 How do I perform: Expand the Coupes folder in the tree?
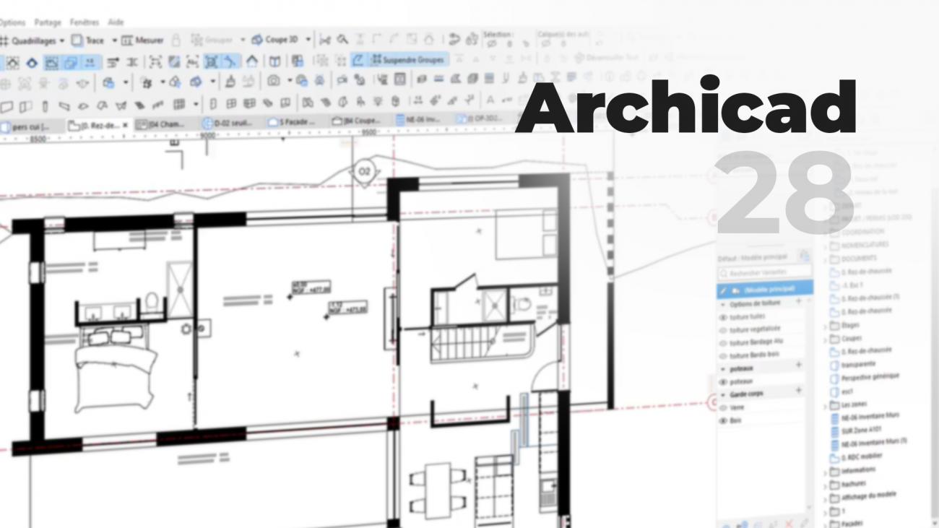pos(825,338)
